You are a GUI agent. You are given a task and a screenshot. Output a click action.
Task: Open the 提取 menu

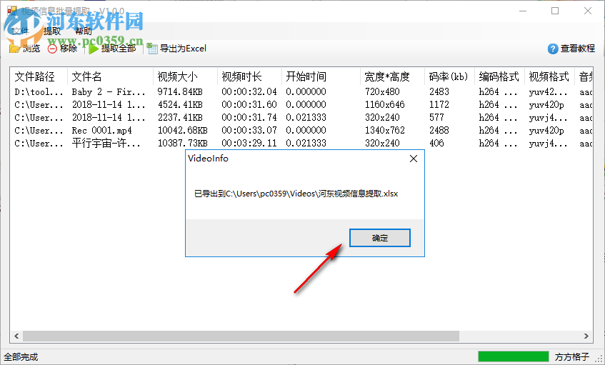pyautogui.click(x=51, y=31)
